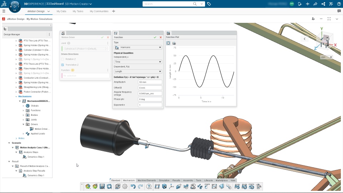This screenshot has height=193, width=343.
Task: Confirm Function panel with green check
Action: [155, 38]
